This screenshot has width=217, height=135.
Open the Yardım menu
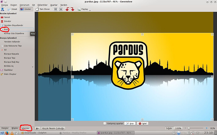(x=64, y=5)
